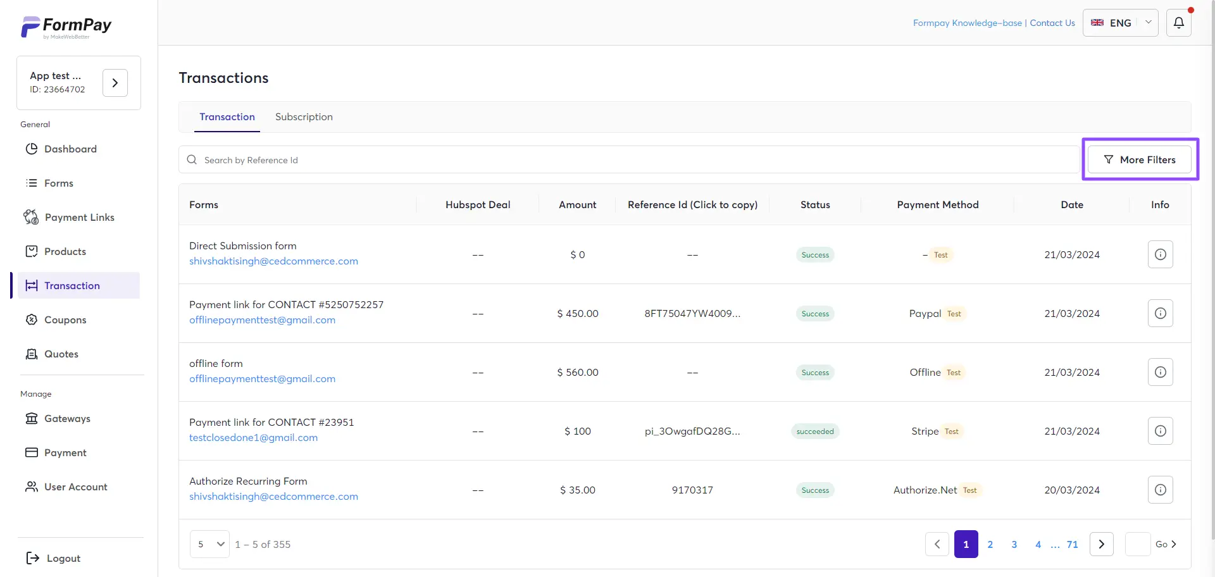
Task: Select Coupons from the sidebar
Action: click(x=65, y=320)
